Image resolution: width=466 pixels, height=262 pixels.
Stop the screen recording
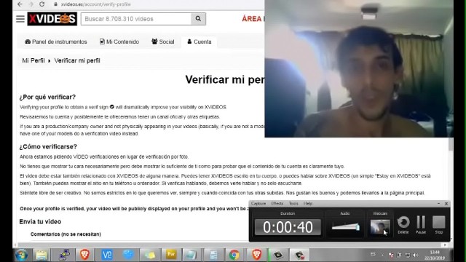(x=438, y=225)
